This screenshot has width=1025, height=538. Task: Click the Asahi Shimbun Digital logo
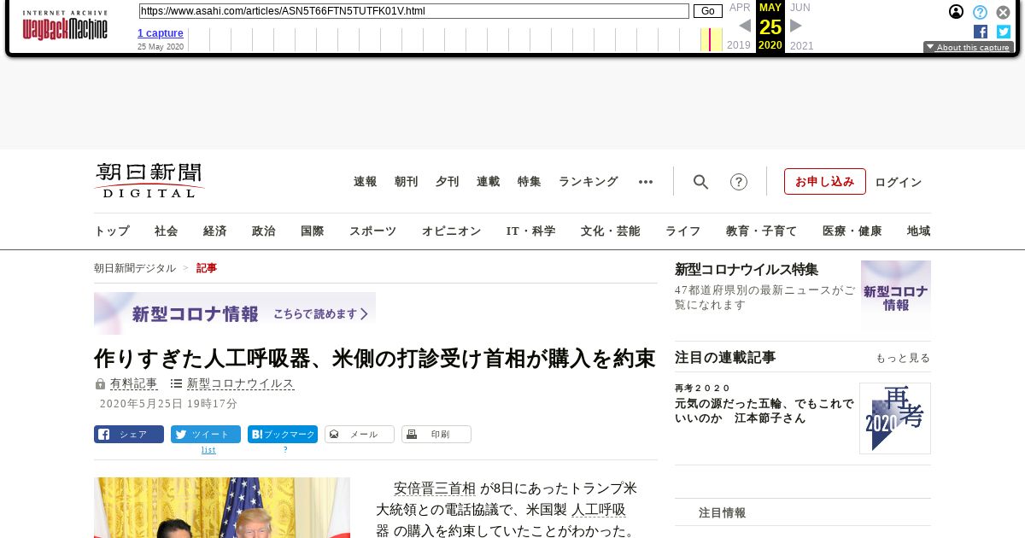(149, 180)
